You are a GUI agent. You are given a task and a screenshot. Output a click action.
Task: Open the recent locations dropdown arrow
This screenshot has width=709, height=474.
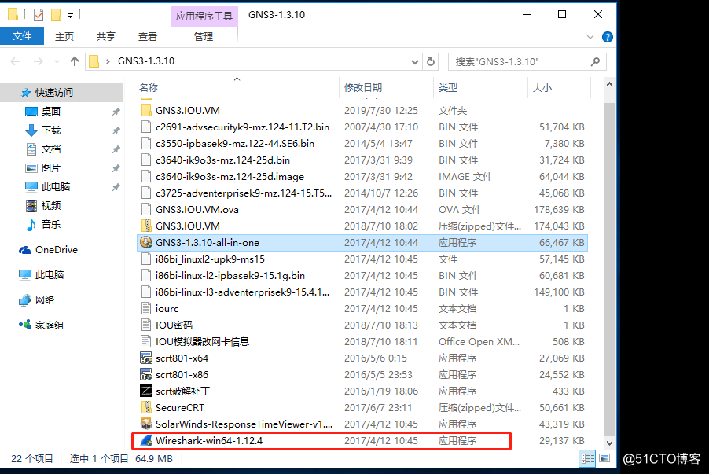click(57, 61)
